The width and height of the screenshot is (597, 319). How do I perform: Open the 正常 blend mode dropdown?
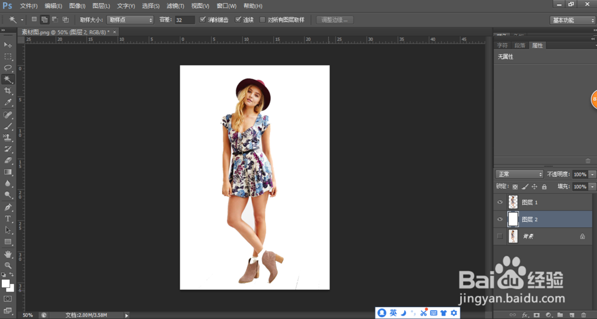click(x=519, y=174)
